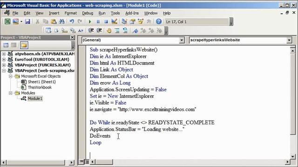
Task: Open the scrapeHyperlinksWebsite procedure dropdown
Action: pos(289,40)
